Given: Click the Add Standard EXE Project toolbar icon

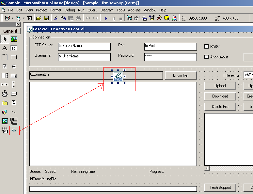Looking at the screenshot, I should 7,18.
